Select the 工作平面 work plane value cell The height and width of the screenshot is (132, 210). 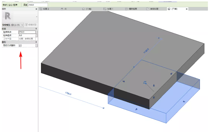[27, 39]
